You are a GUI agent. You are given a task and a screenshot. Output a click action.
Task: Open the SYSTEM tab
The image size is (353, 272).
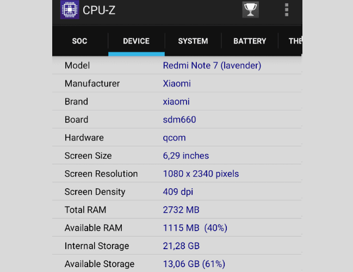coord(193,41)
